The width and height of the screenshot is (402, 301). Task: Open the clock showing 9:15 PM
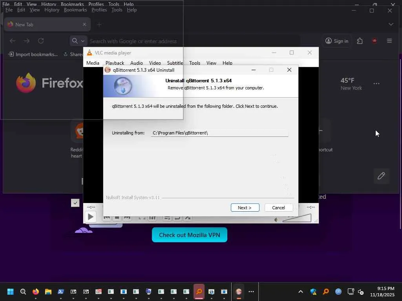(x=382, y=292)
